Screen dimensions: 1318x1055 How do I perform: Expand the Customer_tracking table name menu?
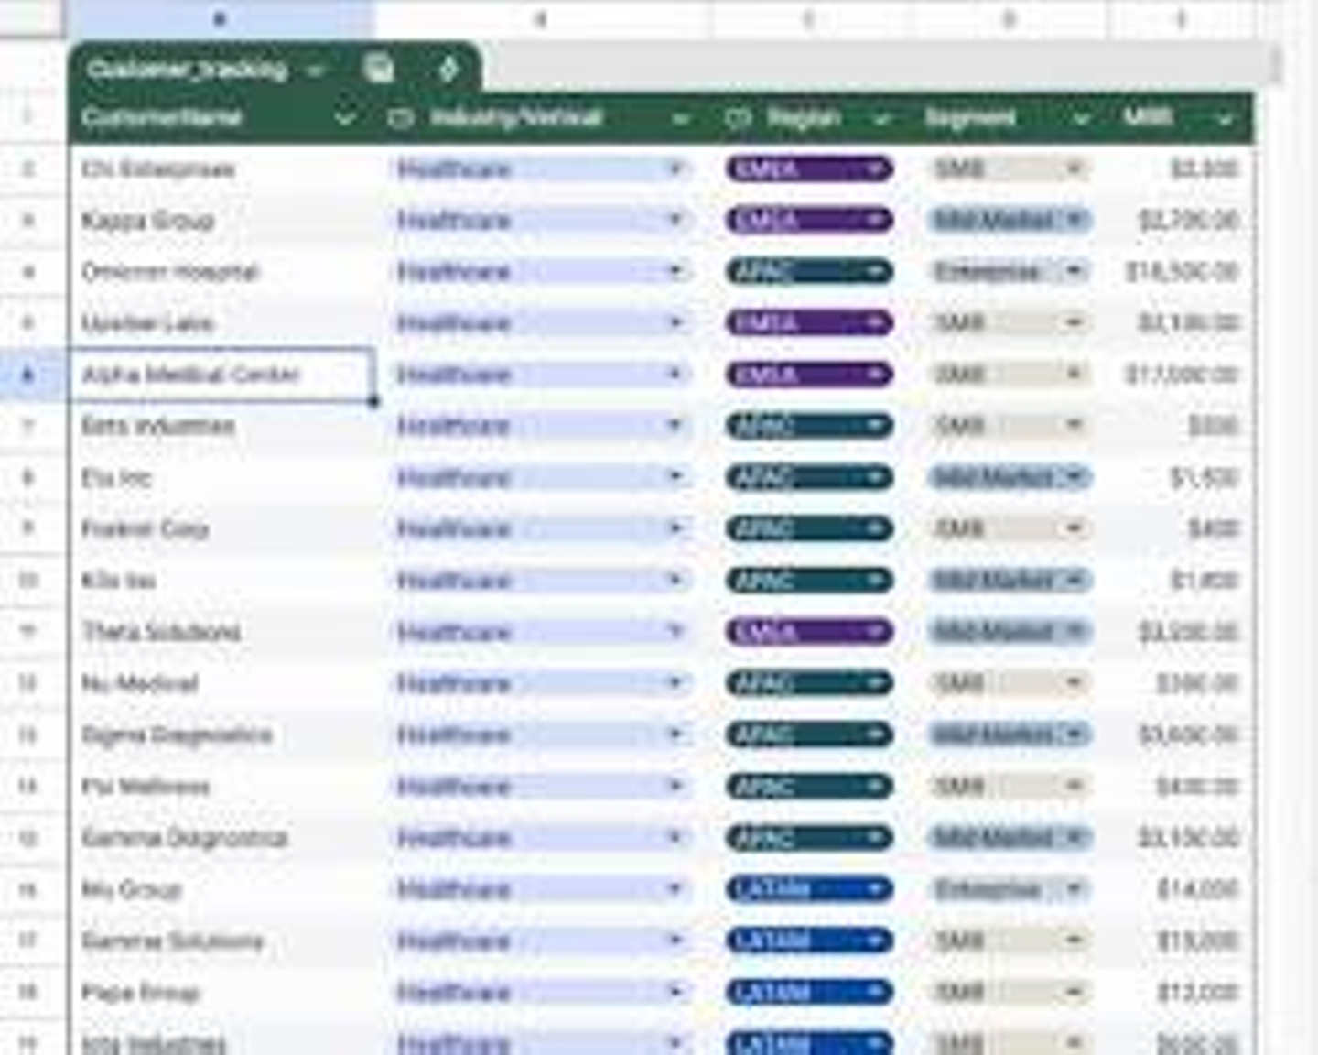[x=315, y=70]
